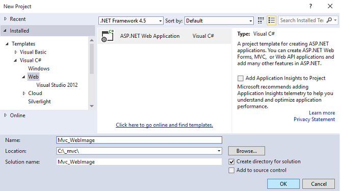Select the Silverlight tree item

[x=39, y=102]
